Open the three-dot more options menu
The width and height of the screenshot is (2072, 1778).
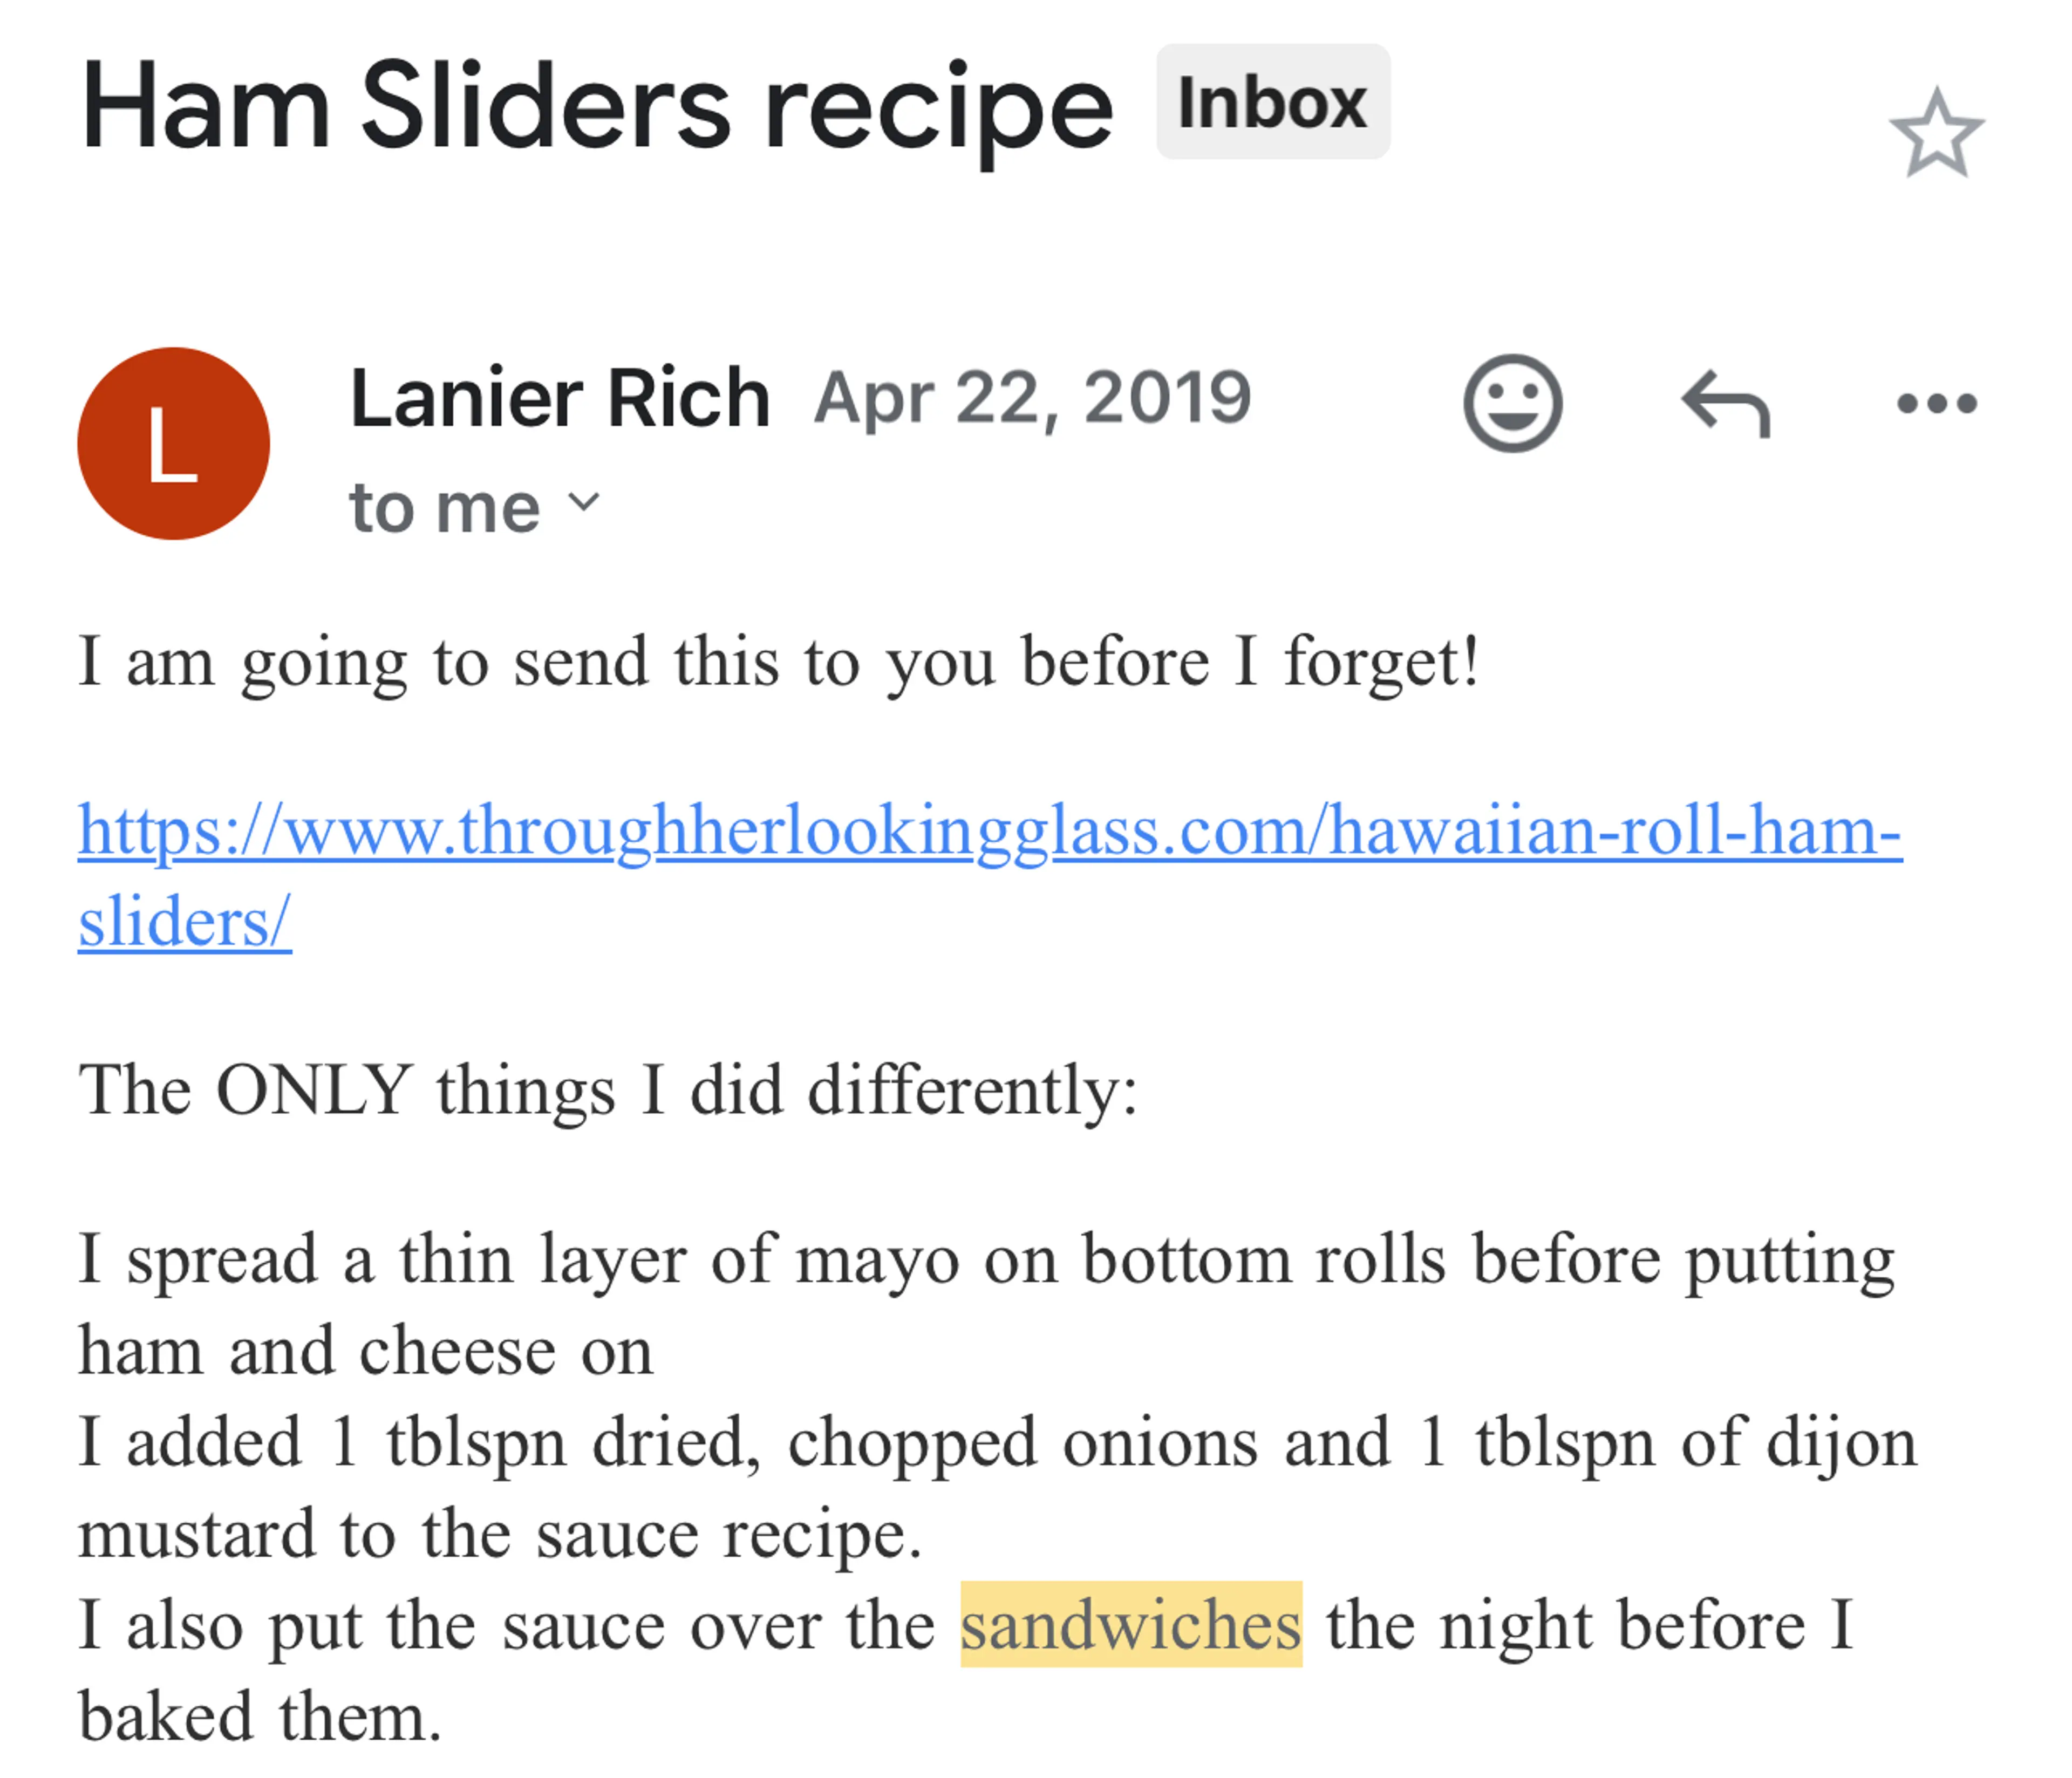click(1937, 403)
